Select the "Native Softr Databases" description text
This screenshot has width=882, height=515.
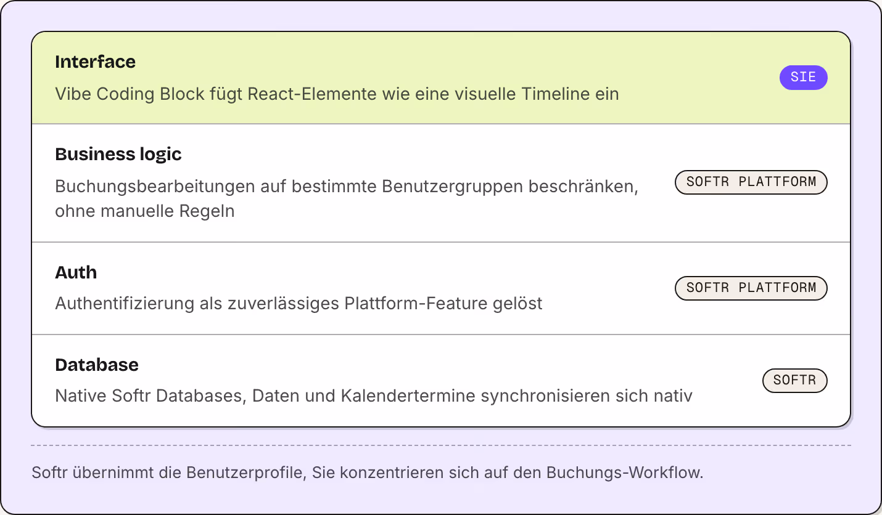[x=374, y=395]
